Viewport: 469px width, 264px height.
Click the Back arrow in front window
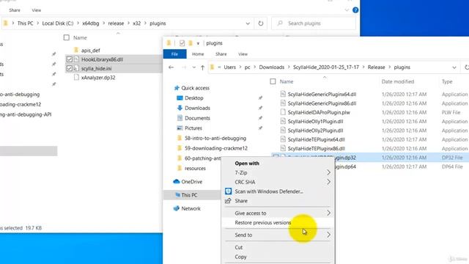[171, 67]
